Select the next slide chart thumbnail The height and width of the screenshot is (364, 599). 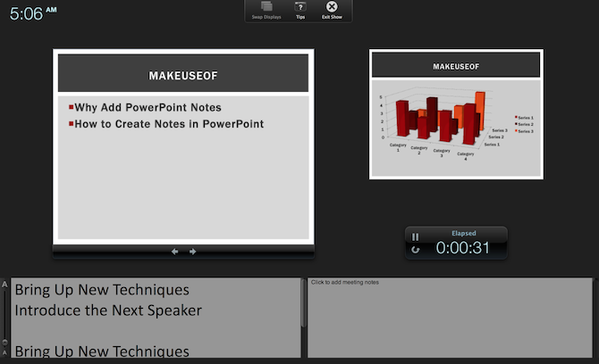[456, 114]
